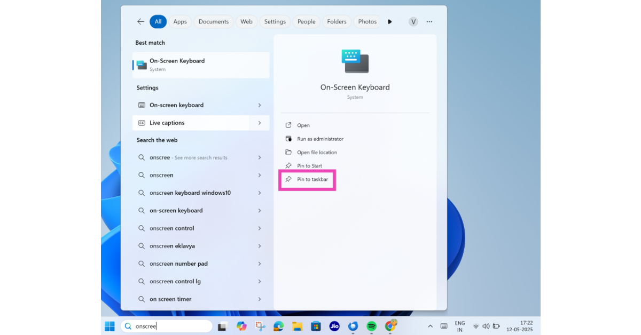Show more search filter tabs arrow

[390, 22]
